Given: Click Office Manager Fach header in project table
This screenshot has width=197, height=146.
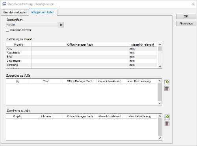Looking at the screenshot, I should click(x=80, y=44).
